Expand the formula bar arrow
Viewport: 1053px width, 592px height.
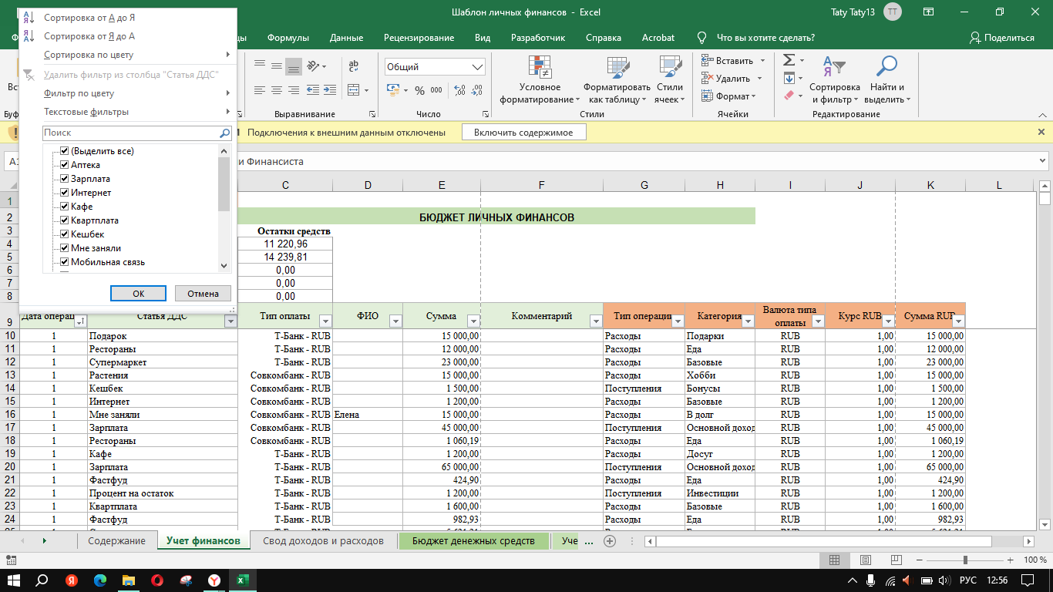(x=1043, y=161)
